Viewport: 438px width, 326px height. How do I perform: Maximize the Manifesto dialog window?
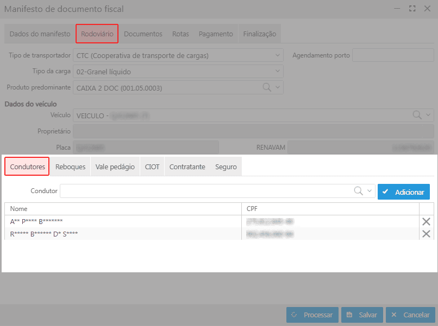(412, 9)
